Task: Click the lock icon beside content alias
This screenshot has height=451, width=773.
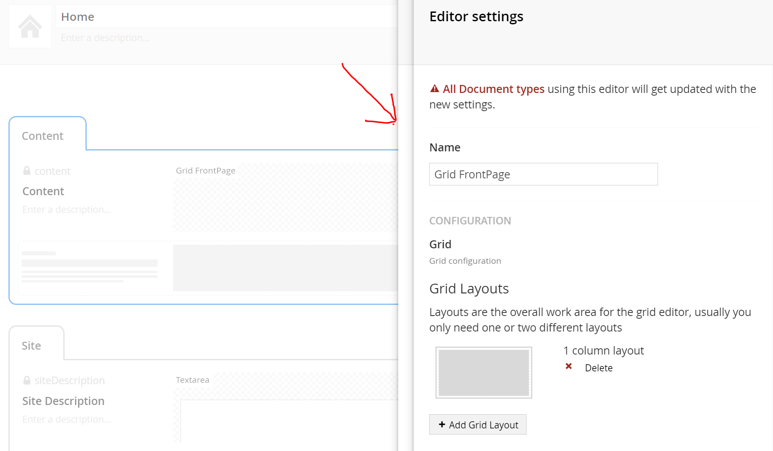Action: [x=27, y=171]
